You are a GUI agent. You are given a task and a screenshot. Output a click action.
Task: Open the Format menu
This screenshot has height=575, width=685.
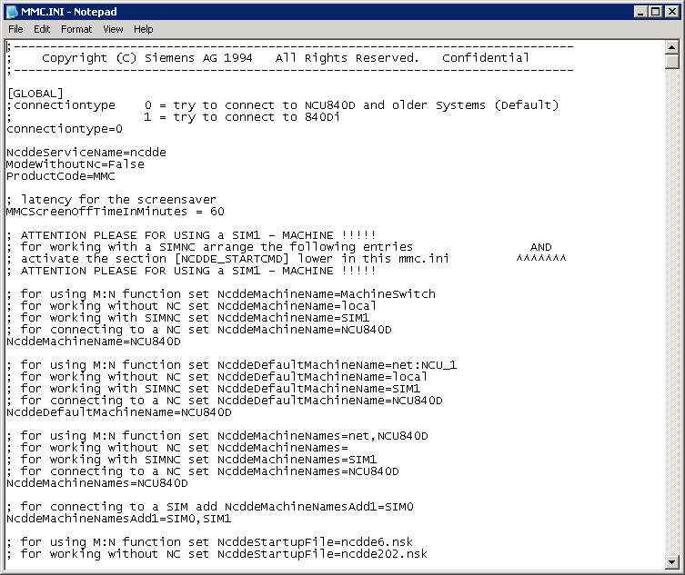(x=76, y=29)
